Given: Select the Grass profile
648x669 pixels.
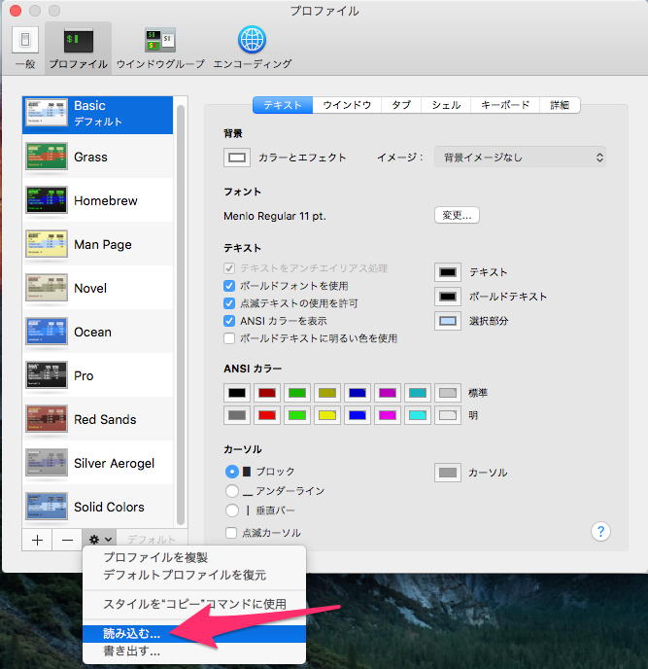Looking at the screenshot, I should (97, 157).
